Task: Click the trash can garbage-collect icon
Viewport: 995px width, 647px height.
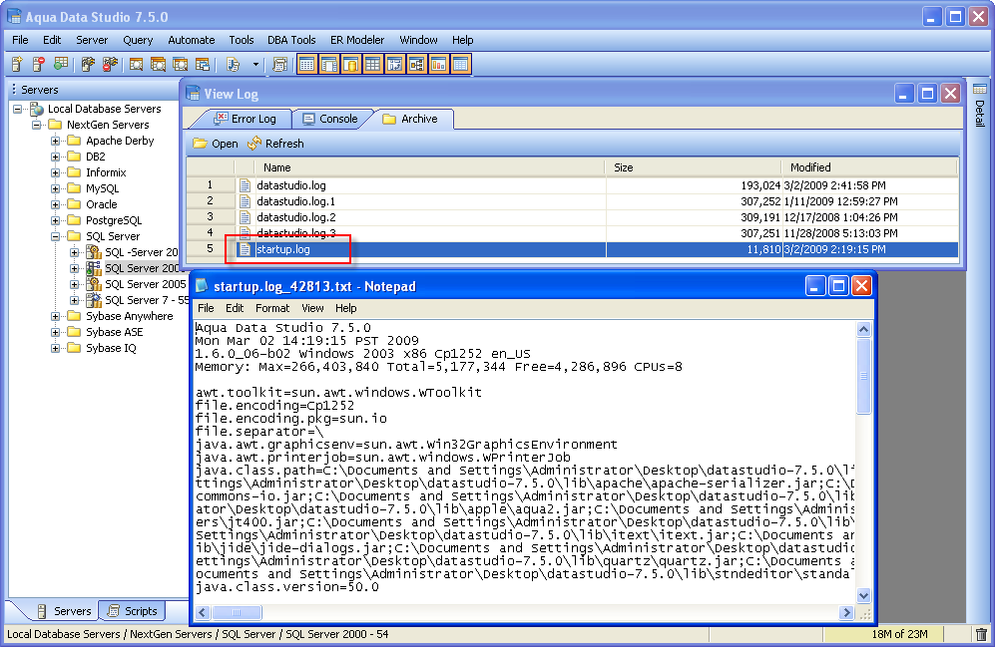Action: point(981,634)
